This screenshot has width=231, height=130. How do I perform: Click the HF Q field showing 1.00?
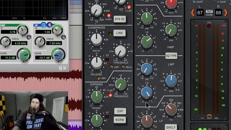click(43, 32)
